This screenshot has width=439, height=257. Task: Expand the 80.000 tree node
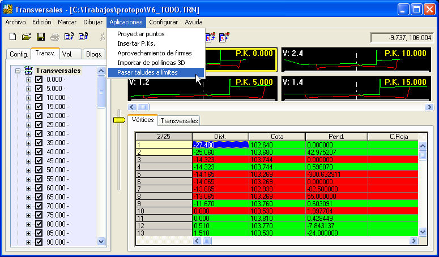point(28,224)
